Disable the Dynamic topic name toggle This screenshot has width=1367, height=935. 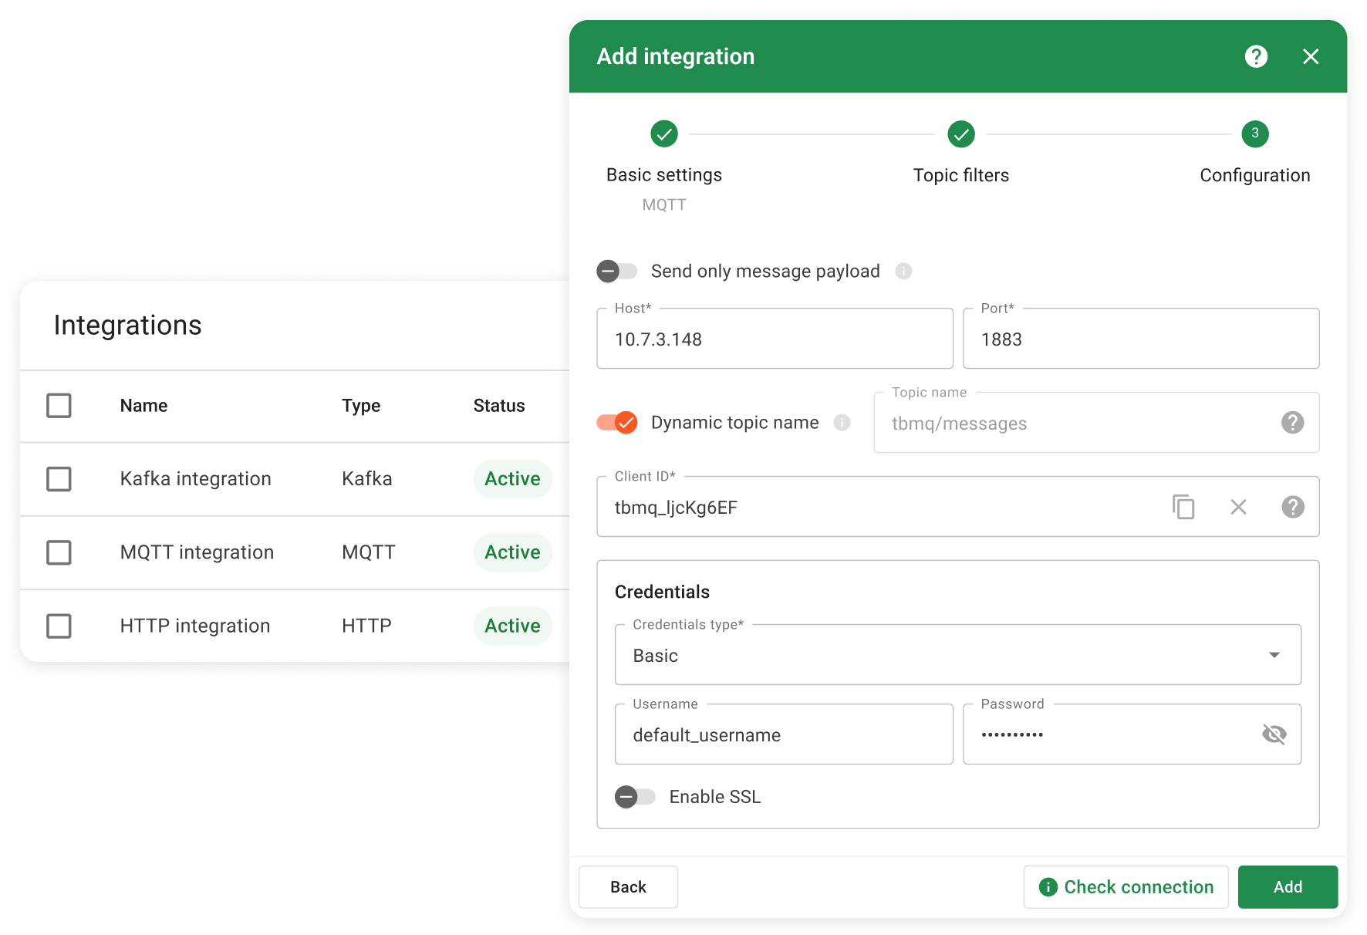pyautogui.click(x=616, y=423)
